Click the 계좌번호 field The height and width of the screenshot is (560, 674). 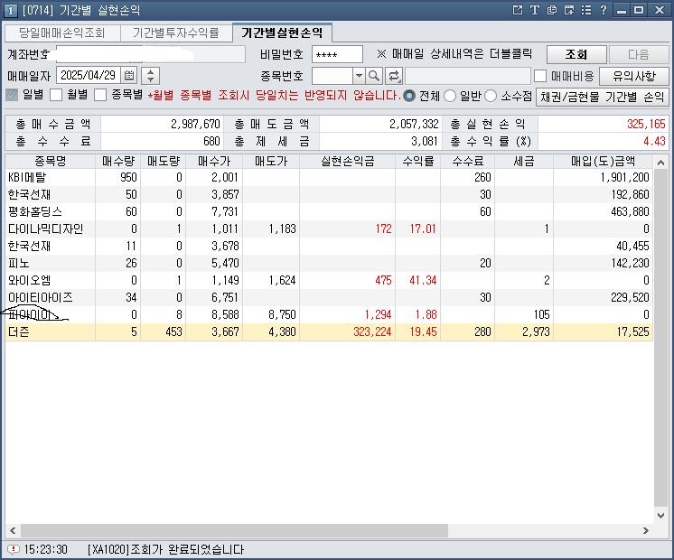tap(151, 54)
